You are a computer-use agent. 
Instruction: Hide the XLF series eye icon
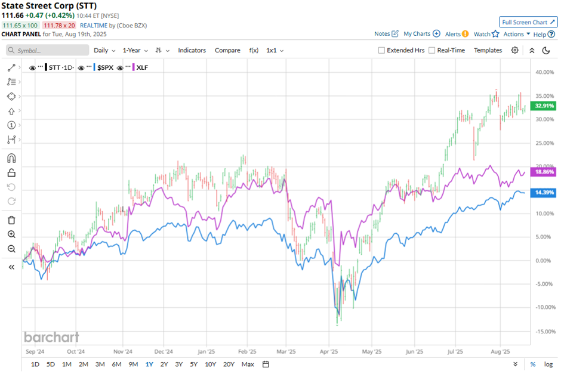120,67
